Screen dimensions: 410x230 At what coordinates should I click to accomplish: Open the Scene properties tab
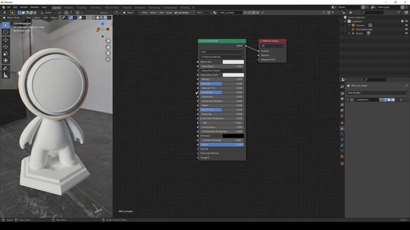342,111
